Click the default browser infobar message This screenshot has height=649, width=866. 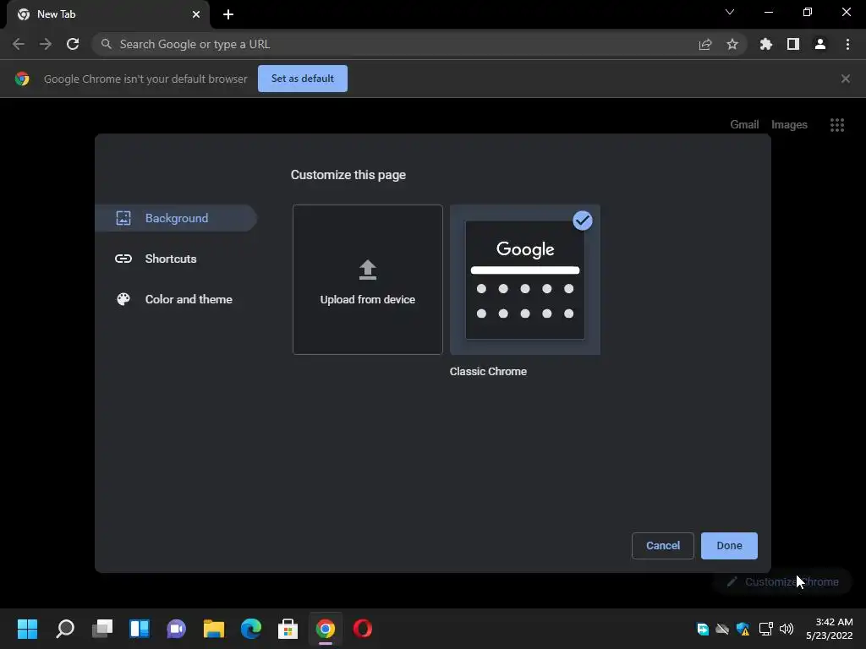[x=145, y=79]
